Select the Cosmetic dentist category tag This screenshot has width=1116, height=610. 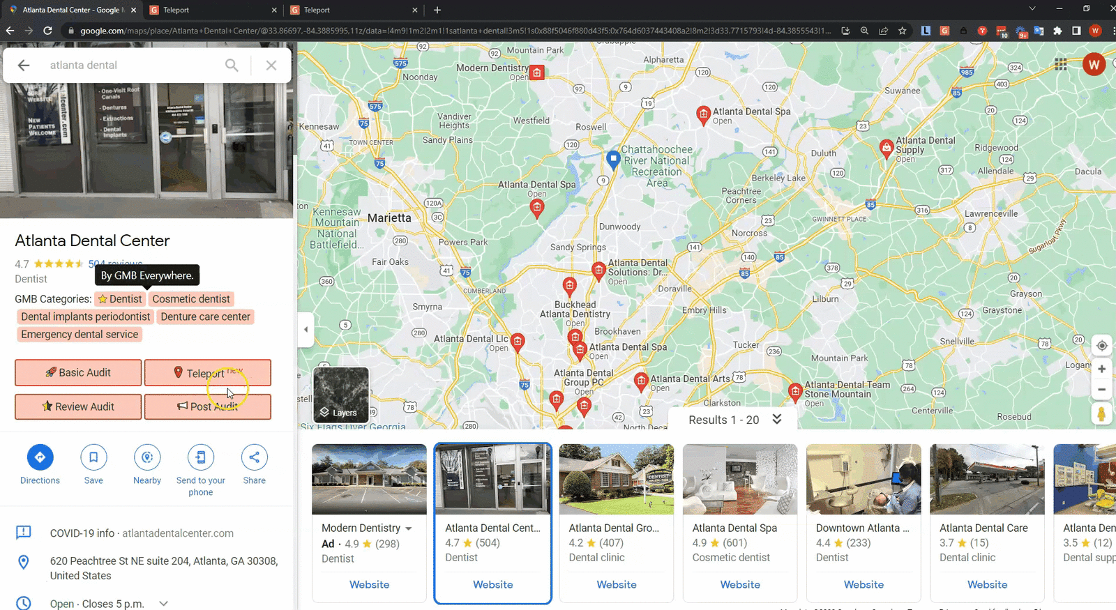191,298
